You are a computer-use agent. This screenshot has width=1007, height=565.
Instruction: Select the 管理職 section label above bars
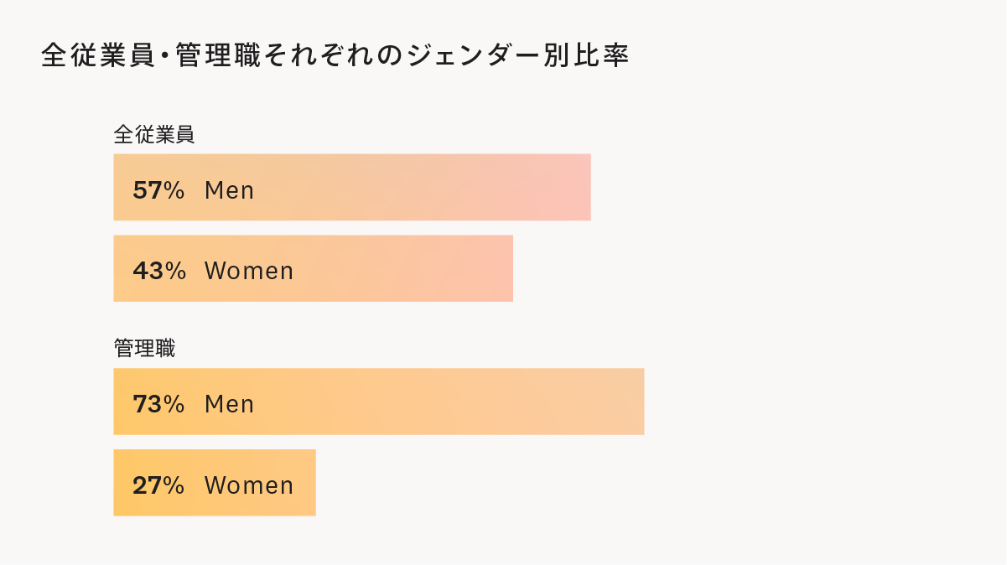click(144, 349)
